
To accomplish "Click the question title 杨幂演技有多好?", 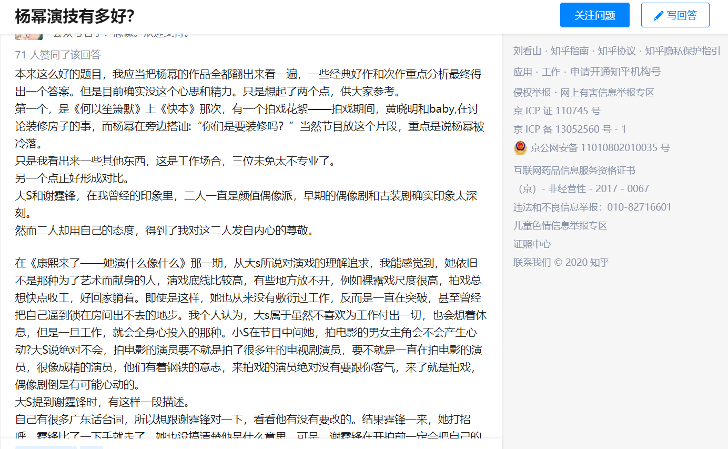I will (x=75, y=16).
